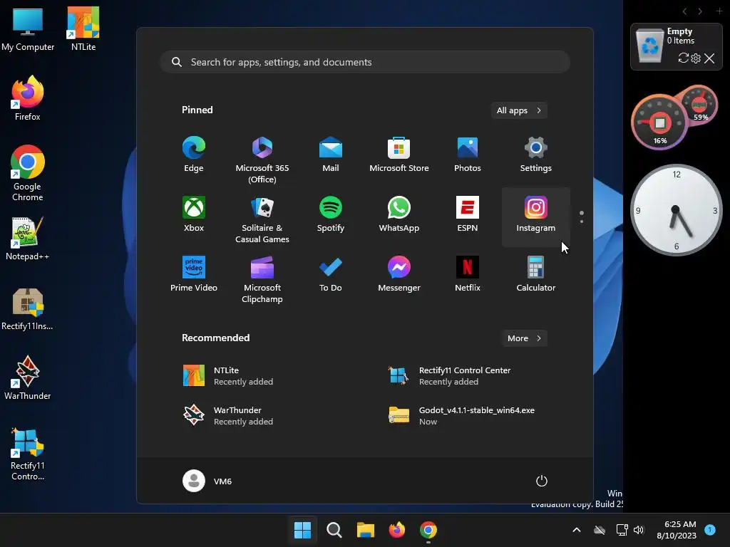
Task: Open Settings from the Start menu
Action: click(536, 155)
